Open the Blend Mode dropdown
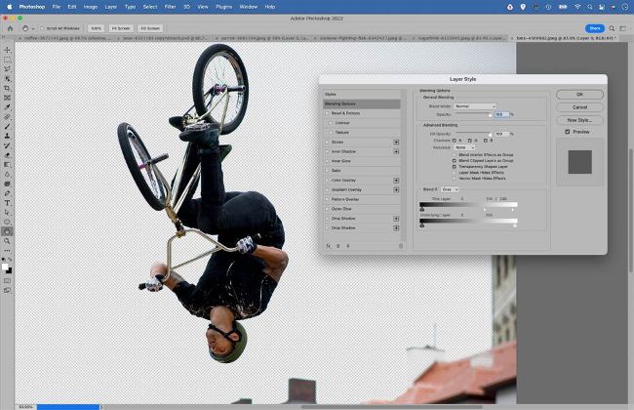 pos(474,106)
